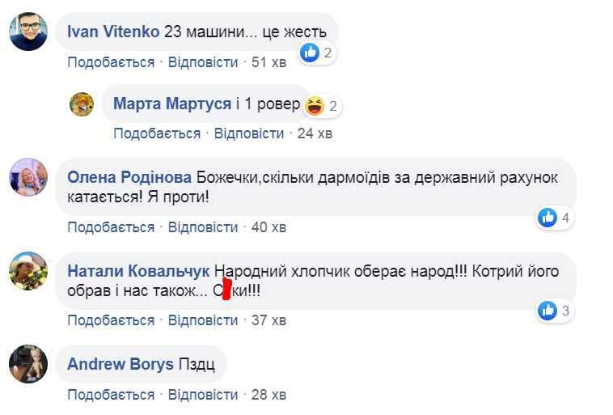
Task: Reply to Andrew Borys's comment with Відповісти
Action: [x=203, y=395]
